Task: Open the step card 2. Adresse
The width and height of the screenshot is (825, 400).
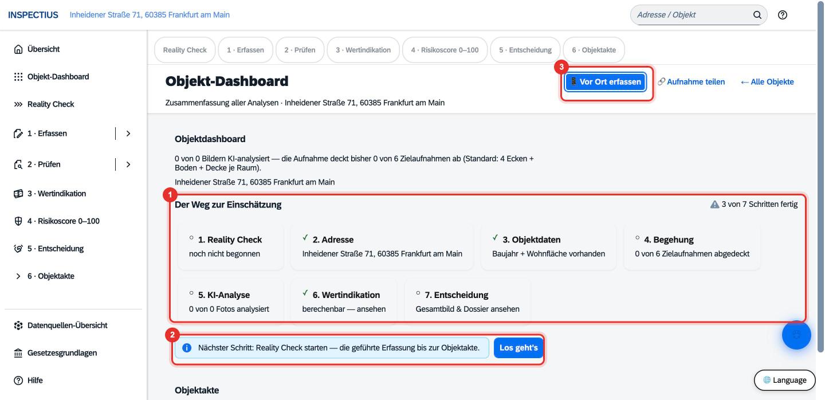Action: tap(382, 246)
